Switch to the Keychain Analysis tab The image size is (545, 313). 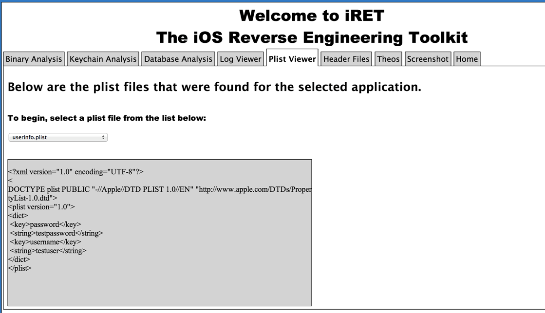click(x=103, y=59)
